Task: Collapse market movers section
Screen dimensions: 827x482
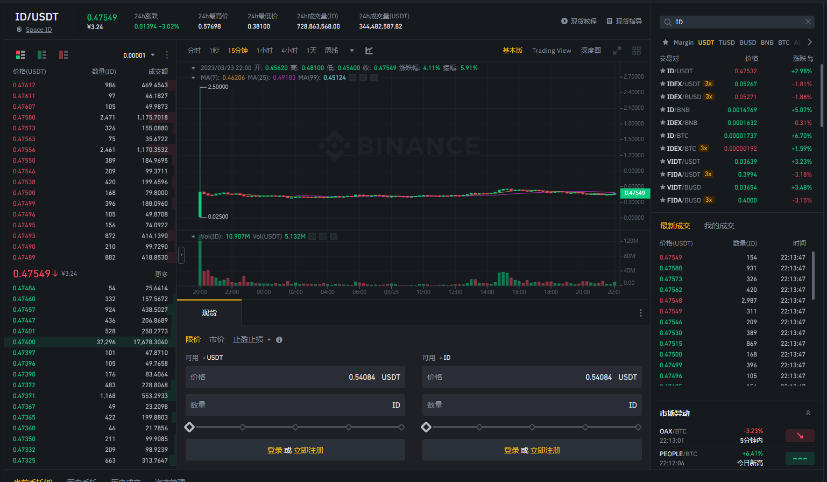Action: point(808,413)
